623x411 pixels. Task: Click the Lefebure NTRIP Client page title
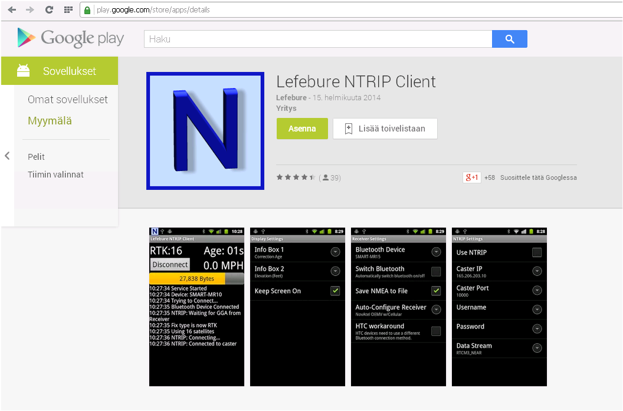pos(356,81)
